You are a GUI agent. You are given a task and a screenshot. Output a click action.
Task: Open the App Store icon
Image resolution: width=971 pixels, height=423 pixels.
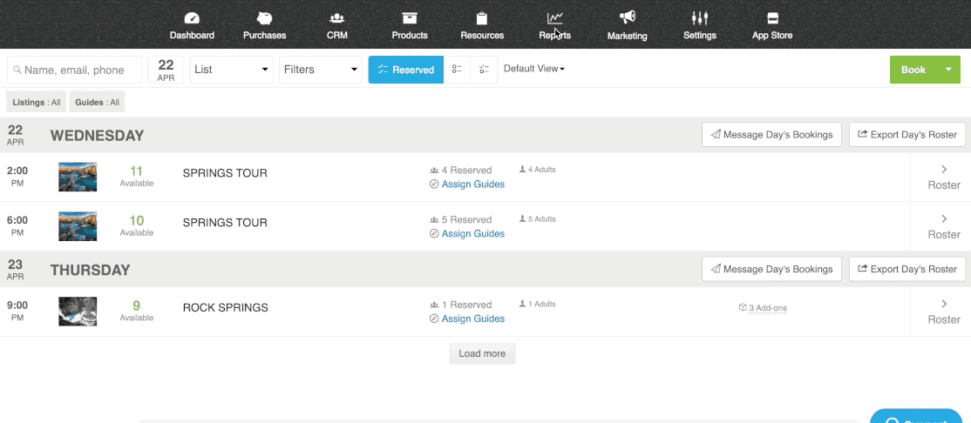tap(772, 18)
